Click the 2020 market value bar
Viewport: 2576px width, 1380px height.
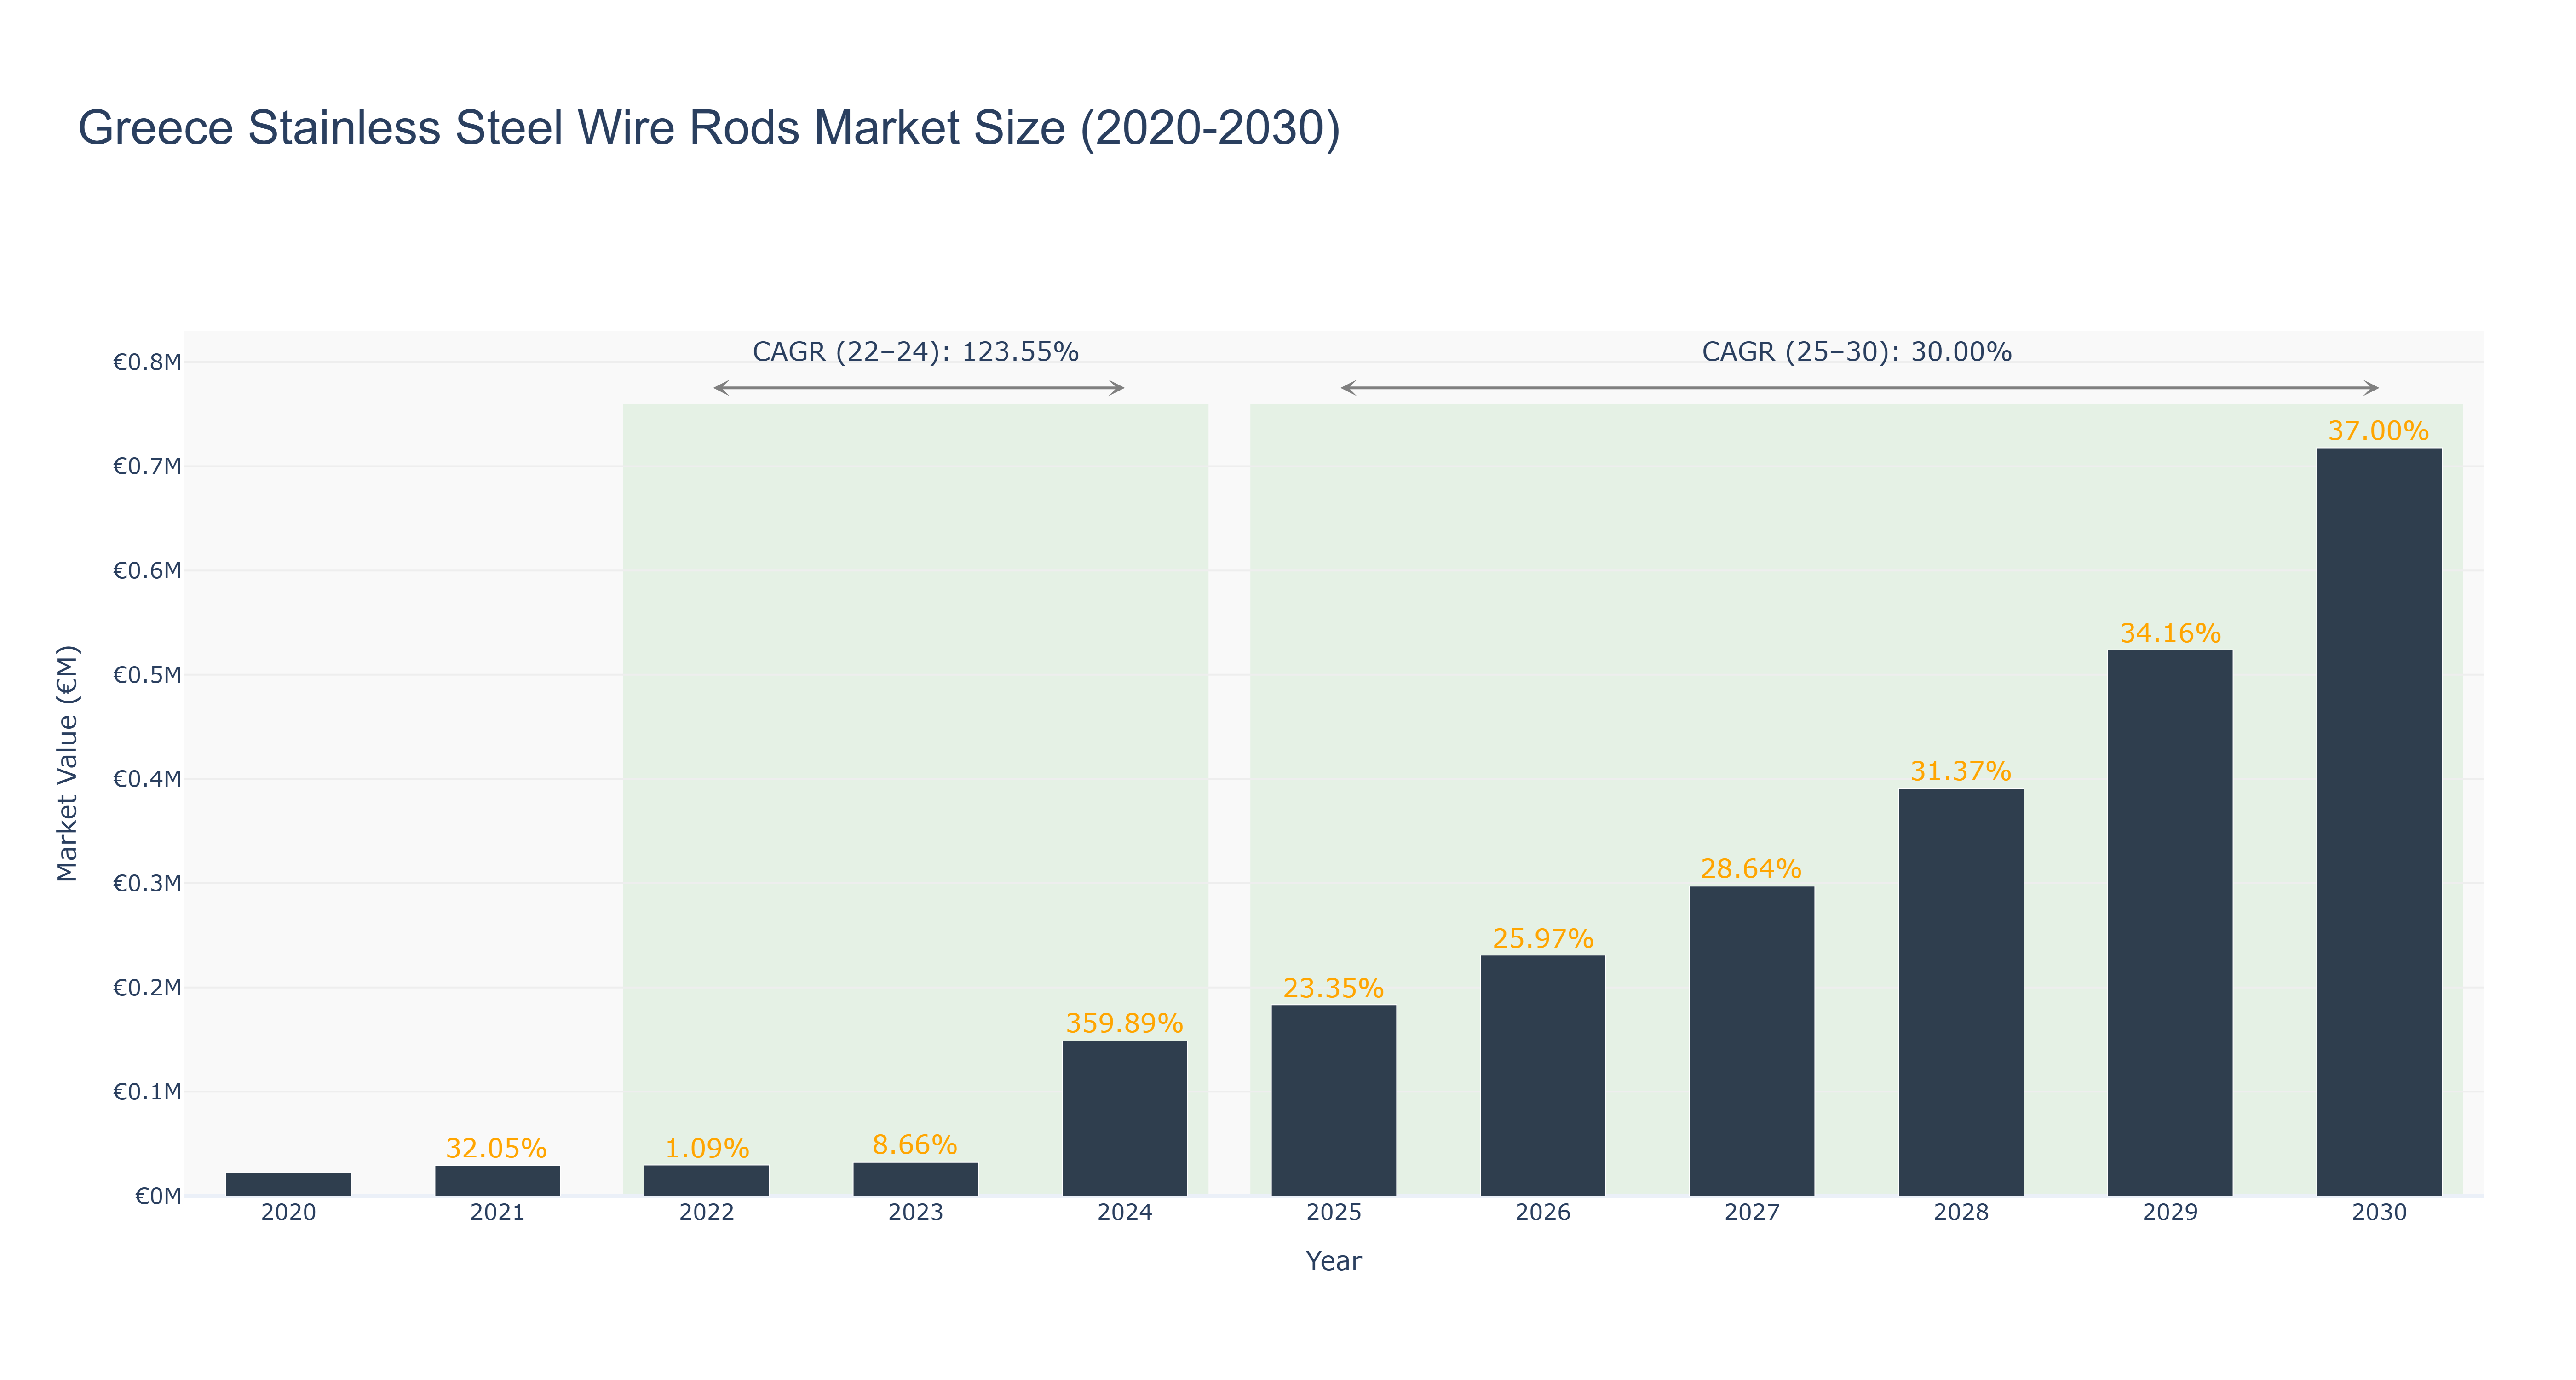288,1184
